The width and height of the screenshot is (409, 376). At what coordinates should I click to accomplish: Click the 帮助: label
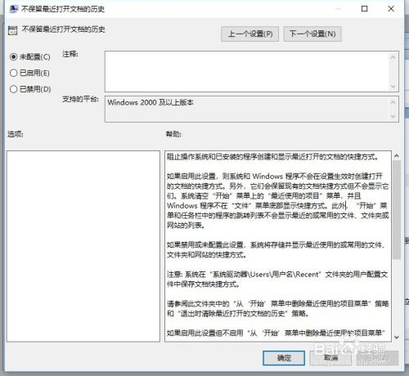173,134
